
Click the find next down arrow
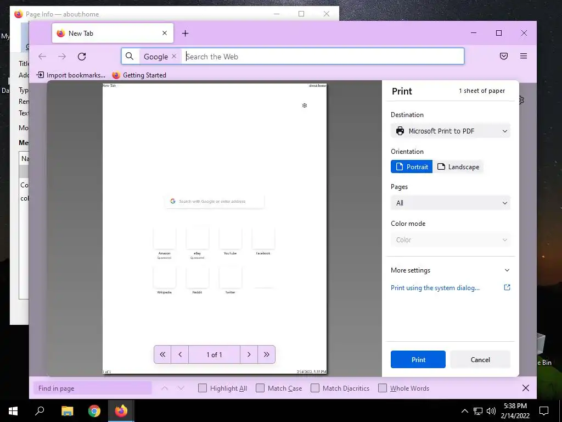pyautogui.click(x=181, y=388)
